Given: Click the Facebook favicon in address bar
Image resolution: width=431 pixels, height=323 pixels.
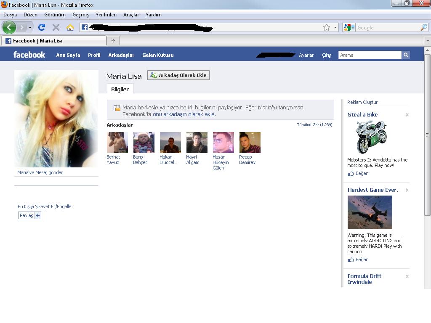Looking at the screenshot, I should (x=84, y=27).
